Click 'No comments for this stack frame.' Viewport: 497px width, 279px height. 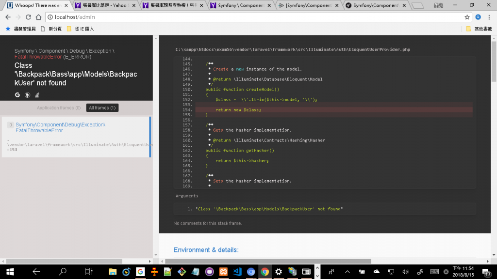tap(208, 223)
